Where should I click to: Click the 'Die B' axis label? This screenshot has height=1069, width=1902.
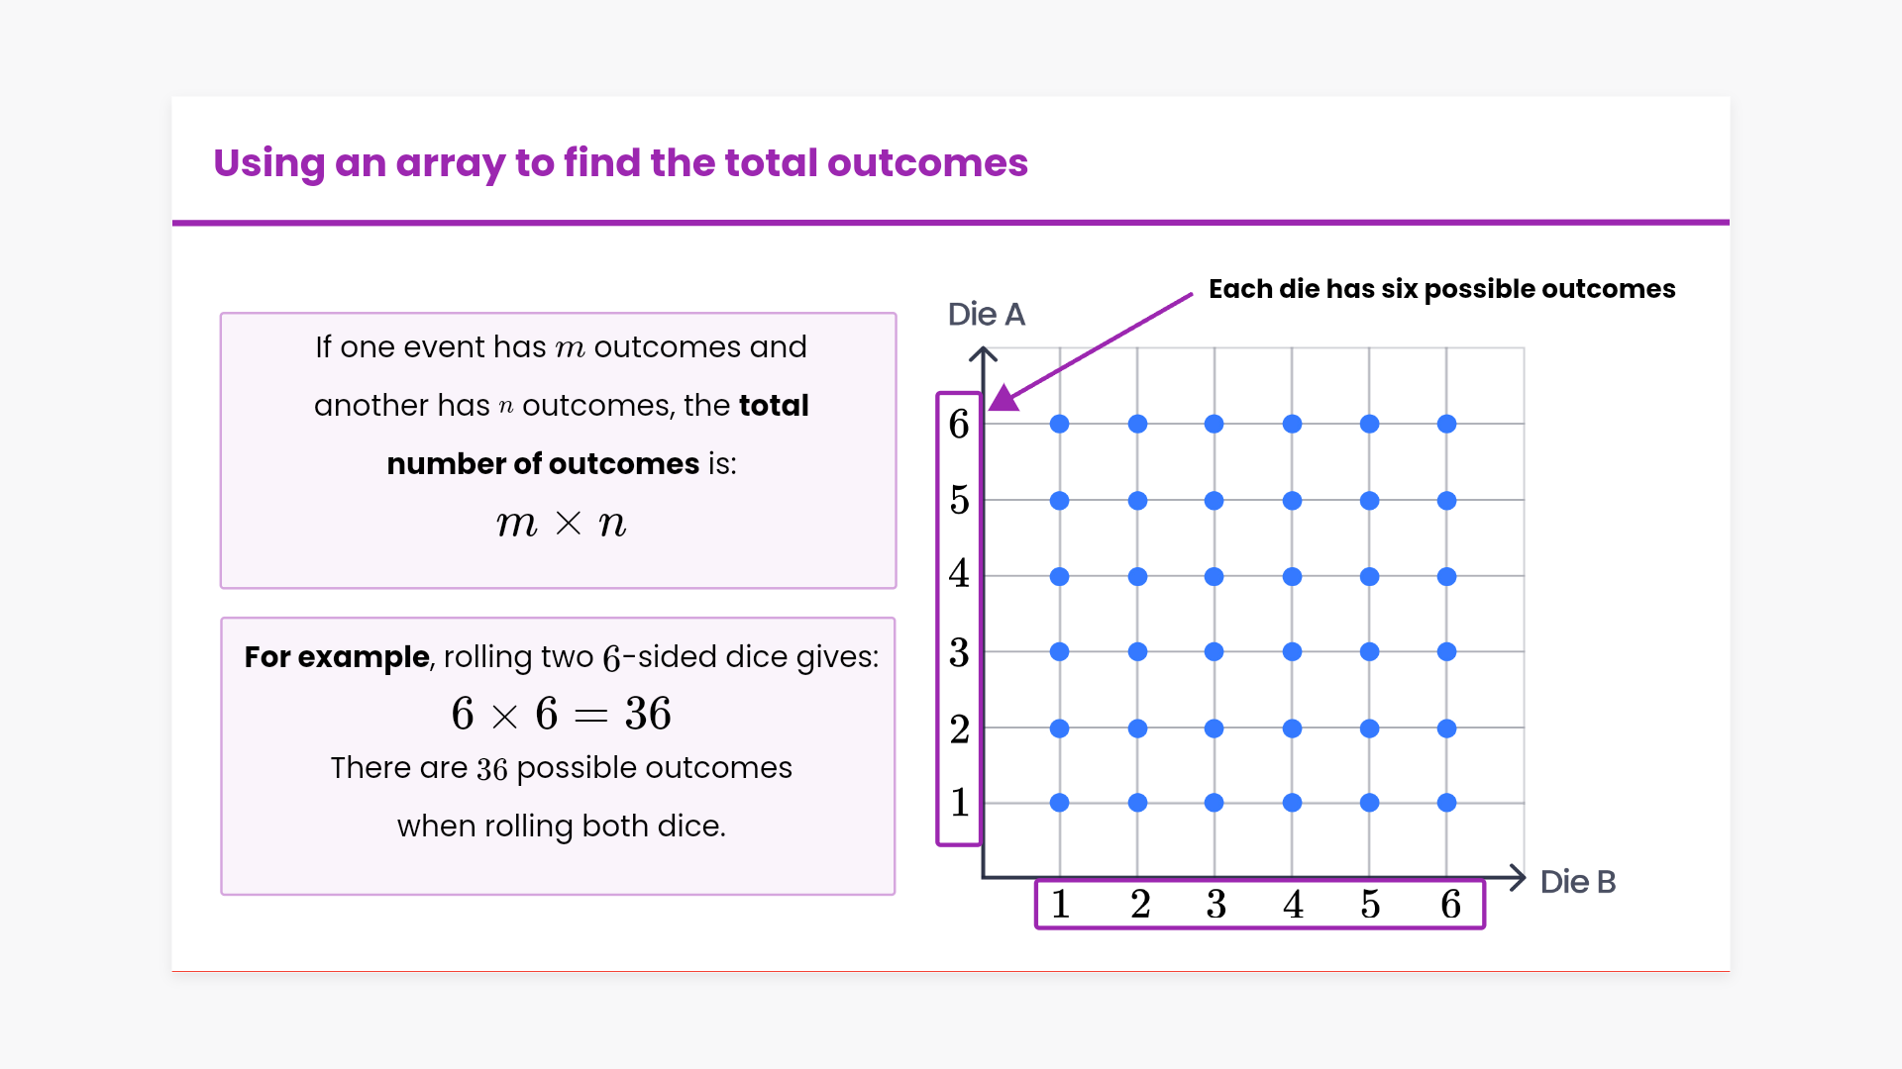(x=1577, y=882)
